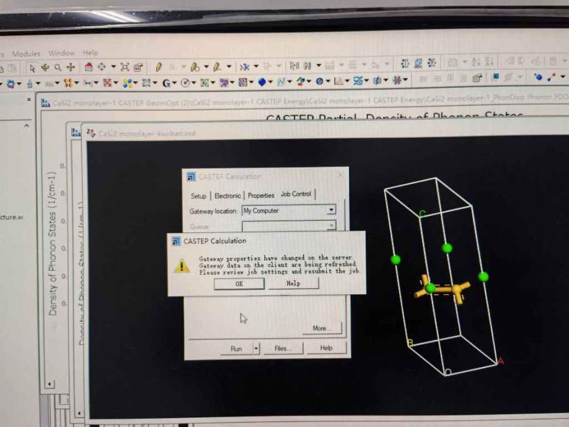Image resolution: width=569 pixels, height=427 pixels.
Task: Open the Help menu in menu bar
Action: point(90,53)
